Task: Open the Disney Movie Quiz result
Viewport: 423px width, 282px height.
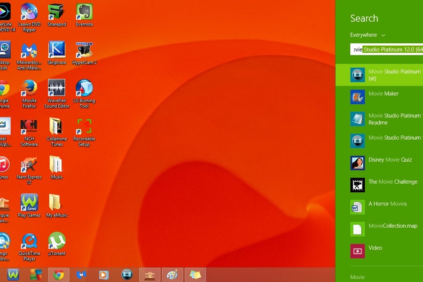Action: tap(379, 163)
